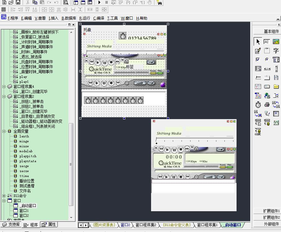281x232 pixels.
Task: Collapse the 全局变量 tree node
Action: (4, 131)
